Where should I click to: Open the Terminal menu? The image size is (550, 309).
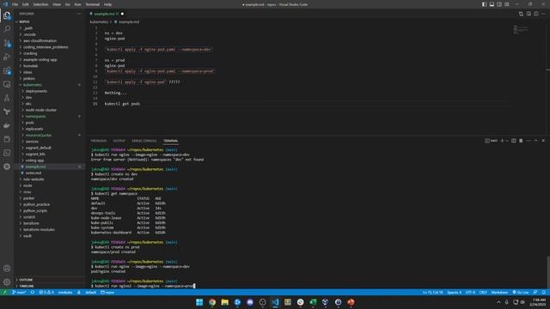(92, 4)
